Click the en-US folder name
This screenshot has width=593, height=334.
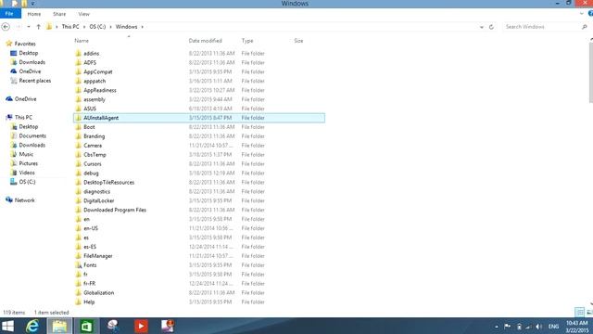[91, 228]
